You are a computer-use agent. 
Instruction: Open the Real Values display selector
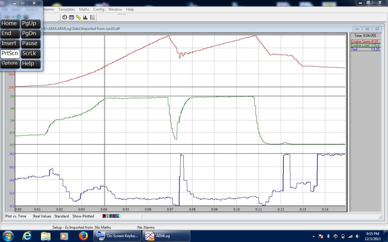pyautogui.click(x=42, y=216)
